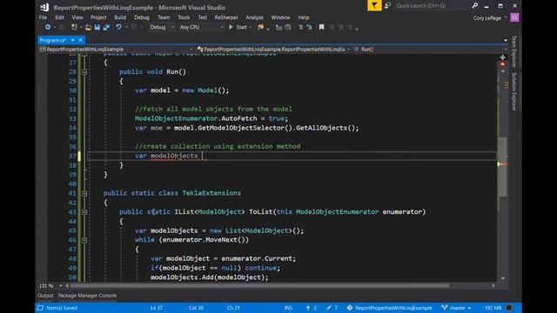Open the Analyze menu
The width and height of the screenshot is (557, 313).
tap(254, 17)
